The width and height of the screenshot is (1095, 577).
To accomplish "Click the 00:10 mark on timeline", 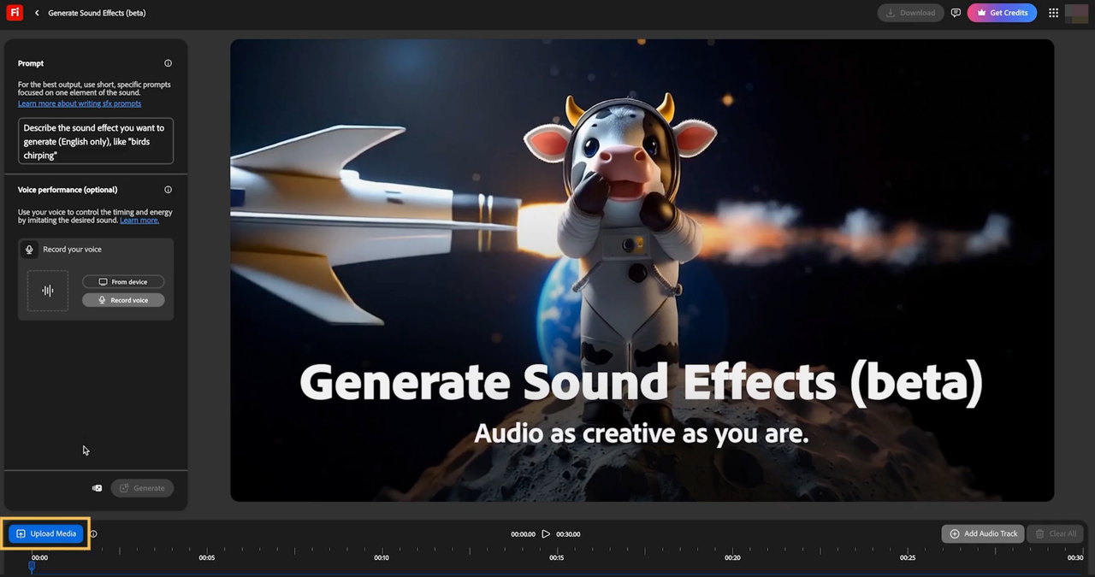I will click(x=382, y=558).
